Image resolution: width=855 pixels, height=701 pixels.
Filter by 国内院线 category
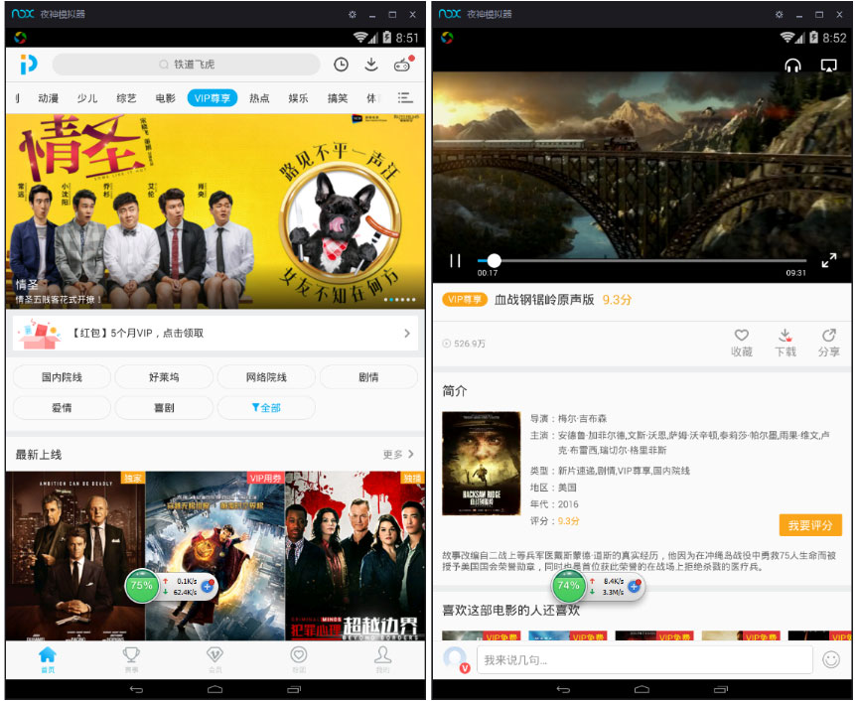click(62, 377)
